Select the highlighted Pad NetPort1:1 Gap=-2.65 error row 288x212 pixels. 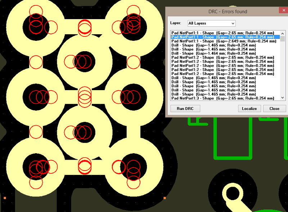click(225, 37)
